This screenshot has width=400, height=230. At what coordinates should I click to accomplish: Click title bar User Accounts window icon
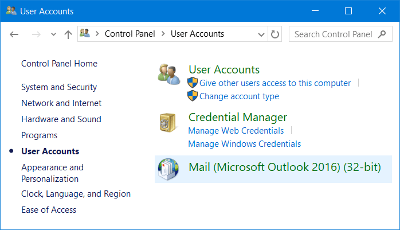coord(11,11)
